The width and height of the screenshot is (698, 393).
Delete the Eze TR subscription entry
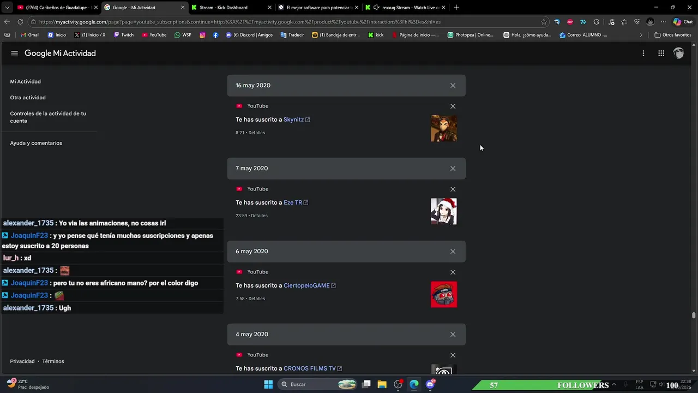coord(453,189)
